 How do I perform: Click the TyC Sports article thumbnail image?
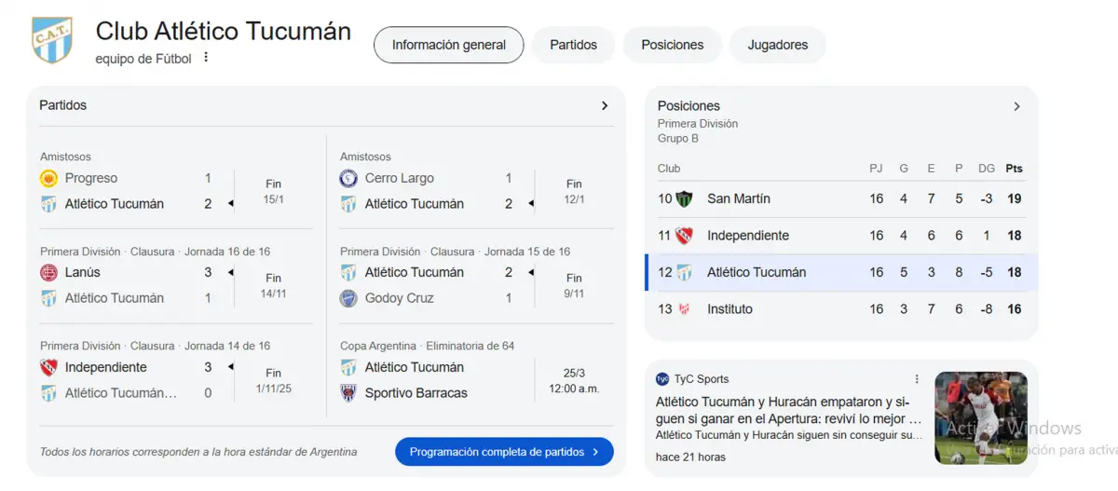[x=980, y=417]
